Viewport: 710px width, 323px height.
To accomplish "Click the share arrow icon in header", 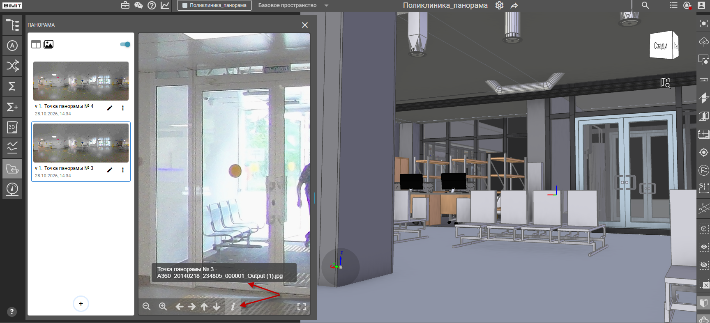I will [x=514, y=5].
